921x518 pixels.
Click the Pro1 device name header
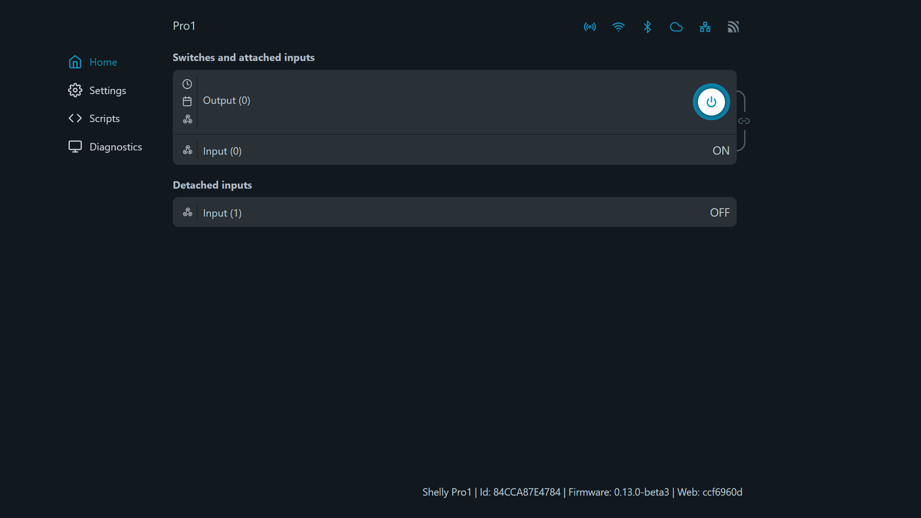[x=184, y=26]
